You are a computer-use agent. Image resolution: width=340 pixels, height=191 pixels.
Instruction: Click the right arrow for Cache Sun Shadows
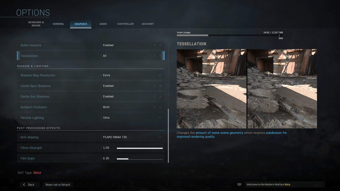pos(160,97)
